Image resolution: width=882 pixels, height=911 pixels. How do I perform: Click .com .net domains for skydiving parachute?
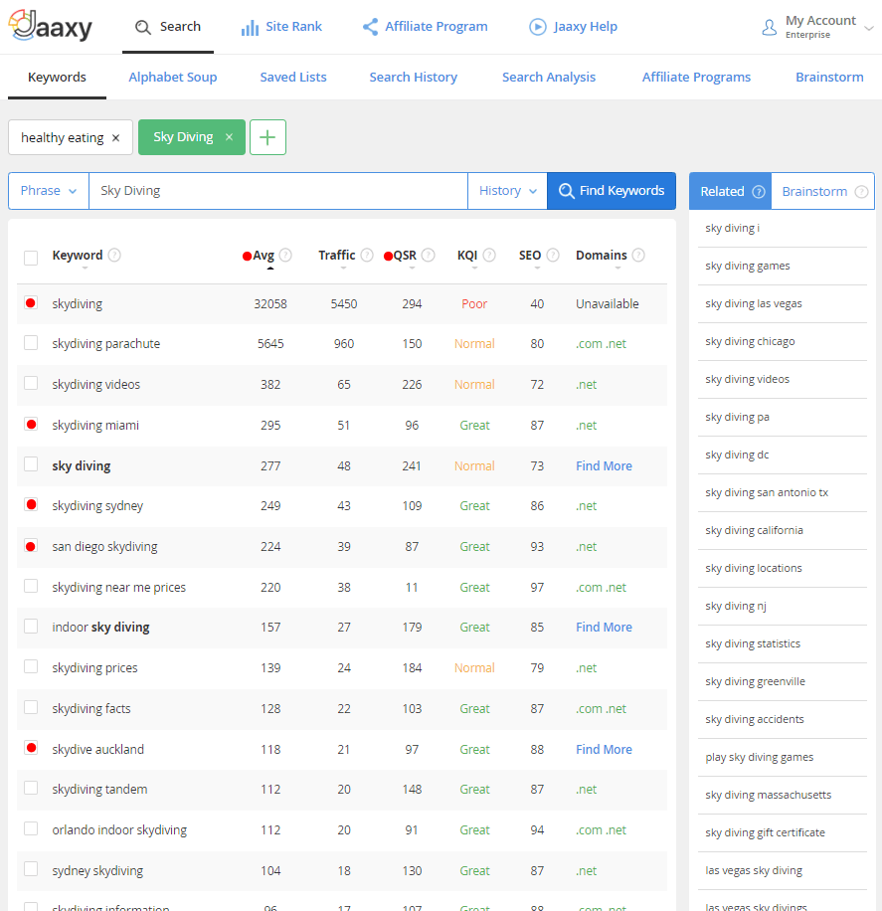[x=601, y=344]
